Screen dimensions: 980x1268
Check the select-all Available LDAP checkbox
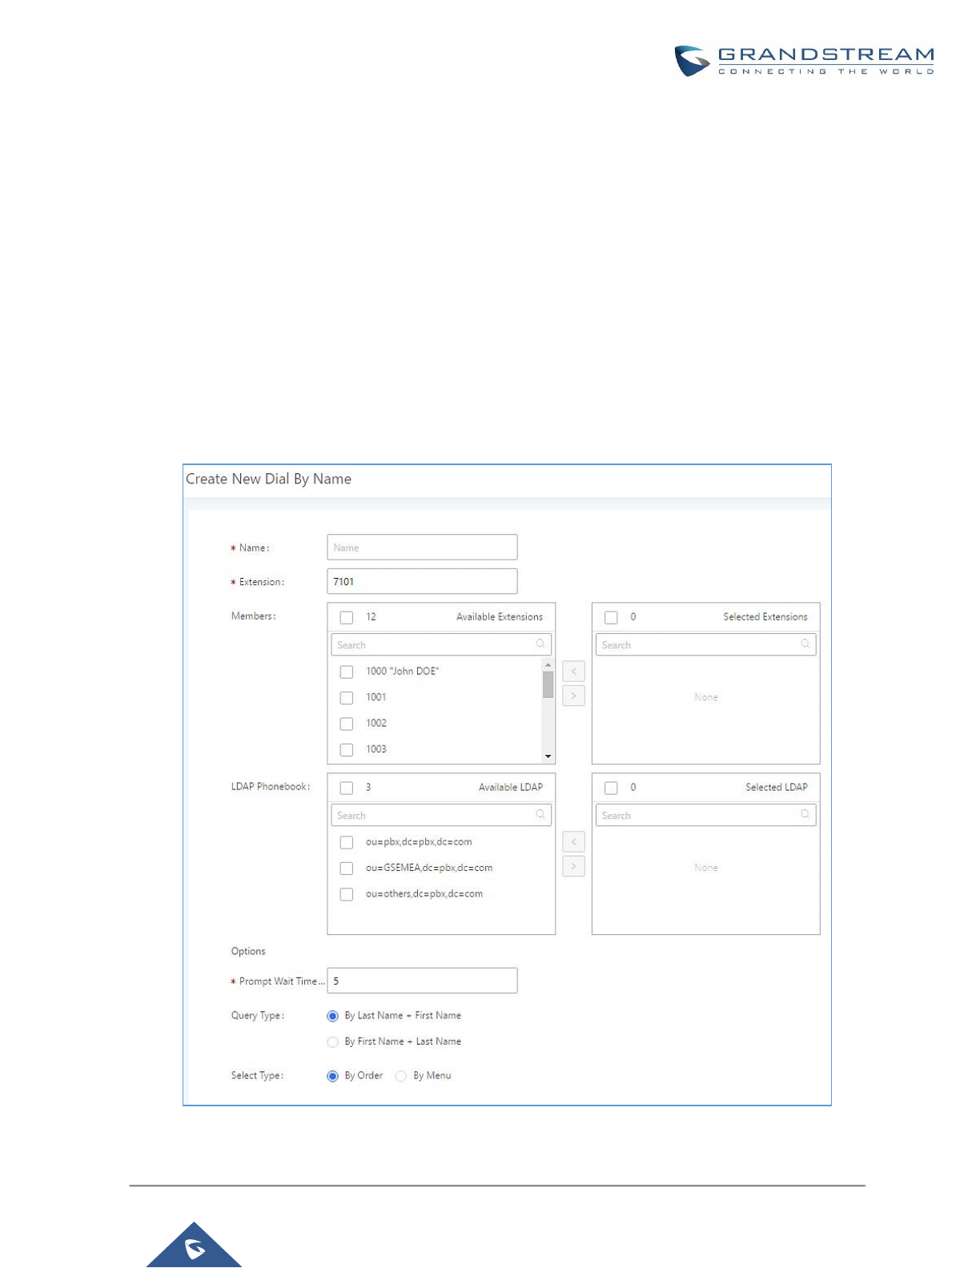(x=347, y=788)
